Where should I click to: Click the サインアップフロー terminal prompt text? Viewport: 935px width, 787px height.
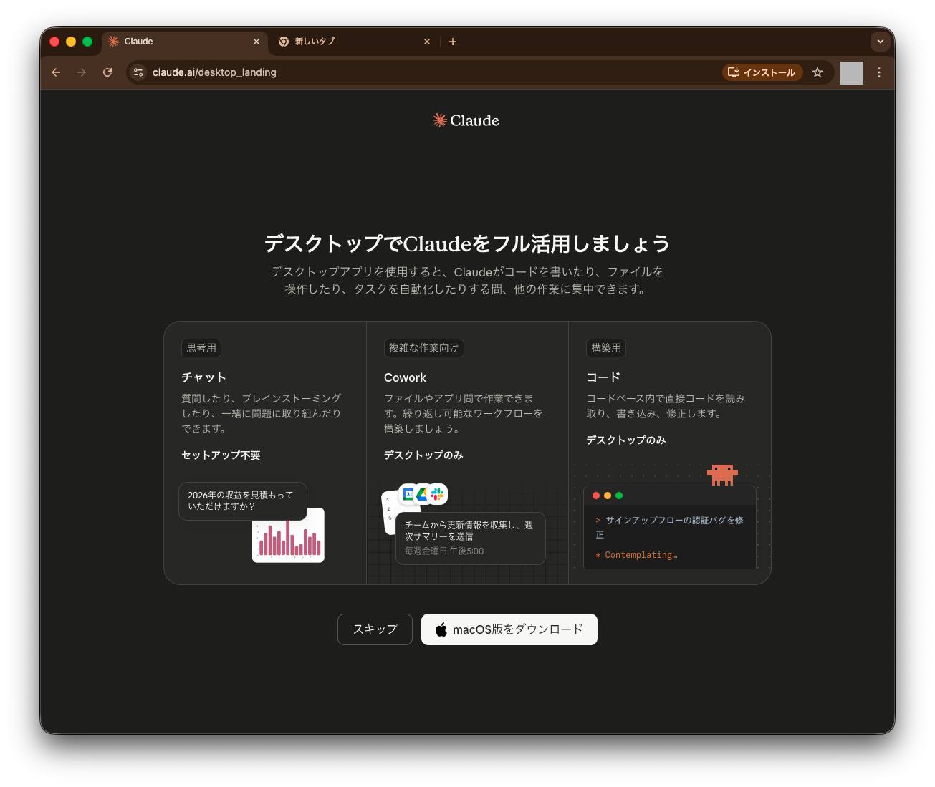click(669, 527)
